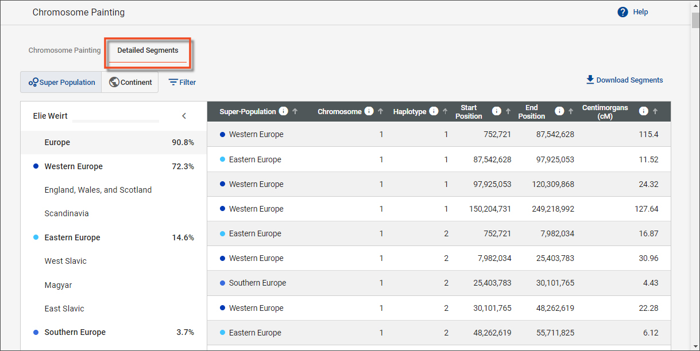700x351 pixels.
Task: Switch to the Chromosome Painting tab
Action: [x=64, y=50]
